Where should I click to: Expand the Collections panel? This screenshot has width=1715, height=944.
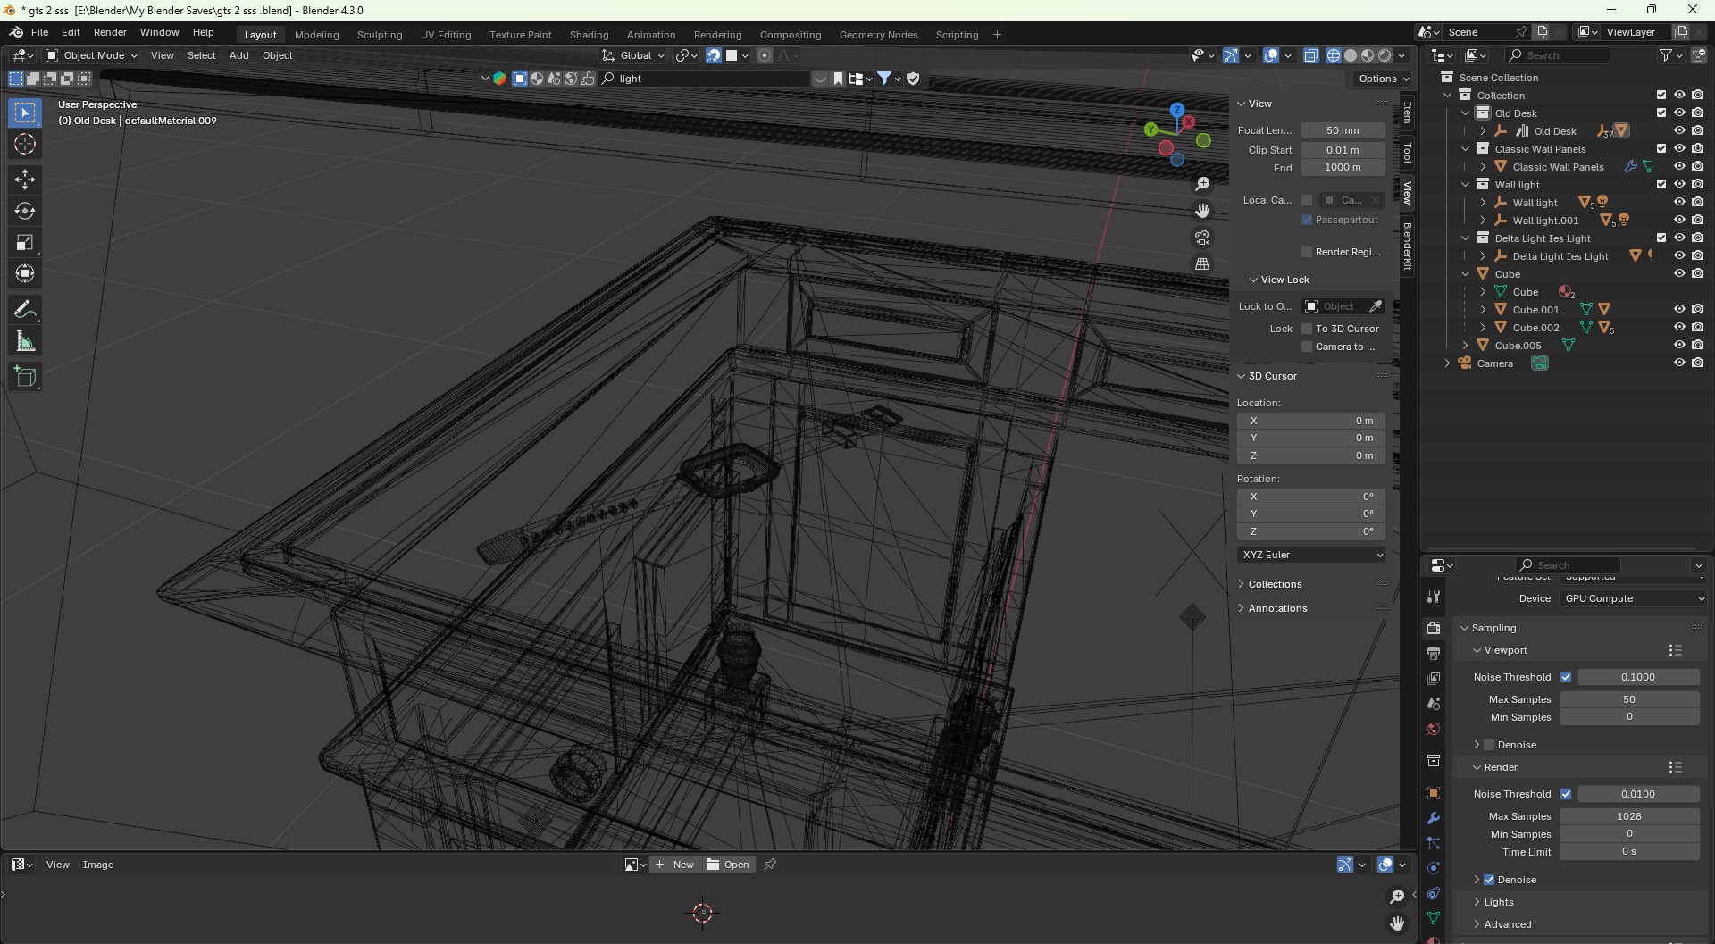[x=1275, y=584]
